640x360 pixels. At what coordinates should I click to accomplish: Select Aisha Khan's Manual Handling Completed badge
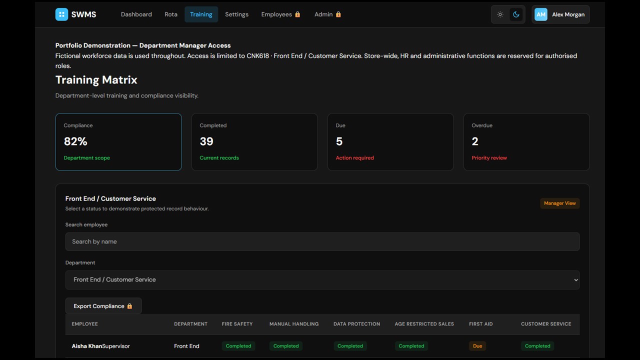[x=286, y=346]
